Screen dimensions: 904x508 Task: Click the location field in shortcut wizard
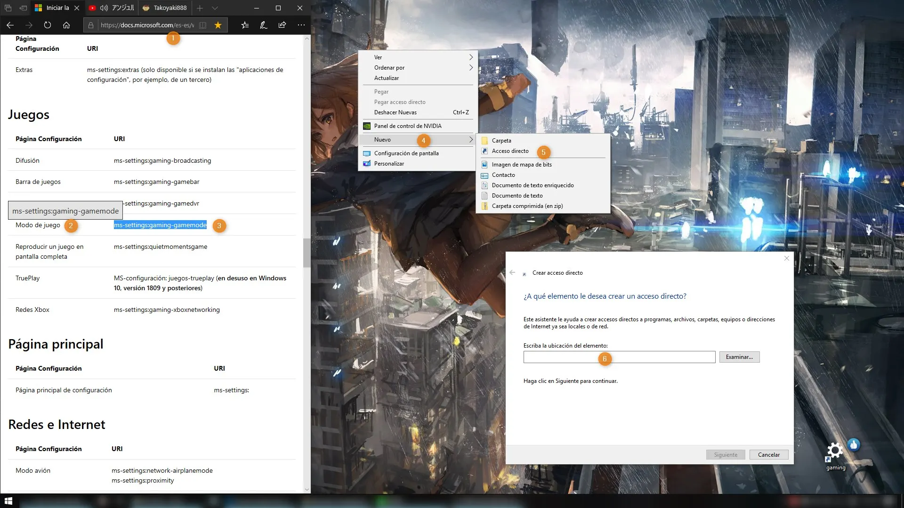(x=619, y=357)
